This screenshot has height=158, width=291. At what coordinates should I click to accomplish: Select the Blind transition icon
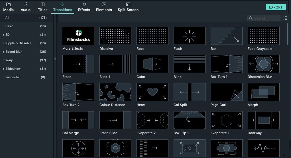[x=190, y=64]
